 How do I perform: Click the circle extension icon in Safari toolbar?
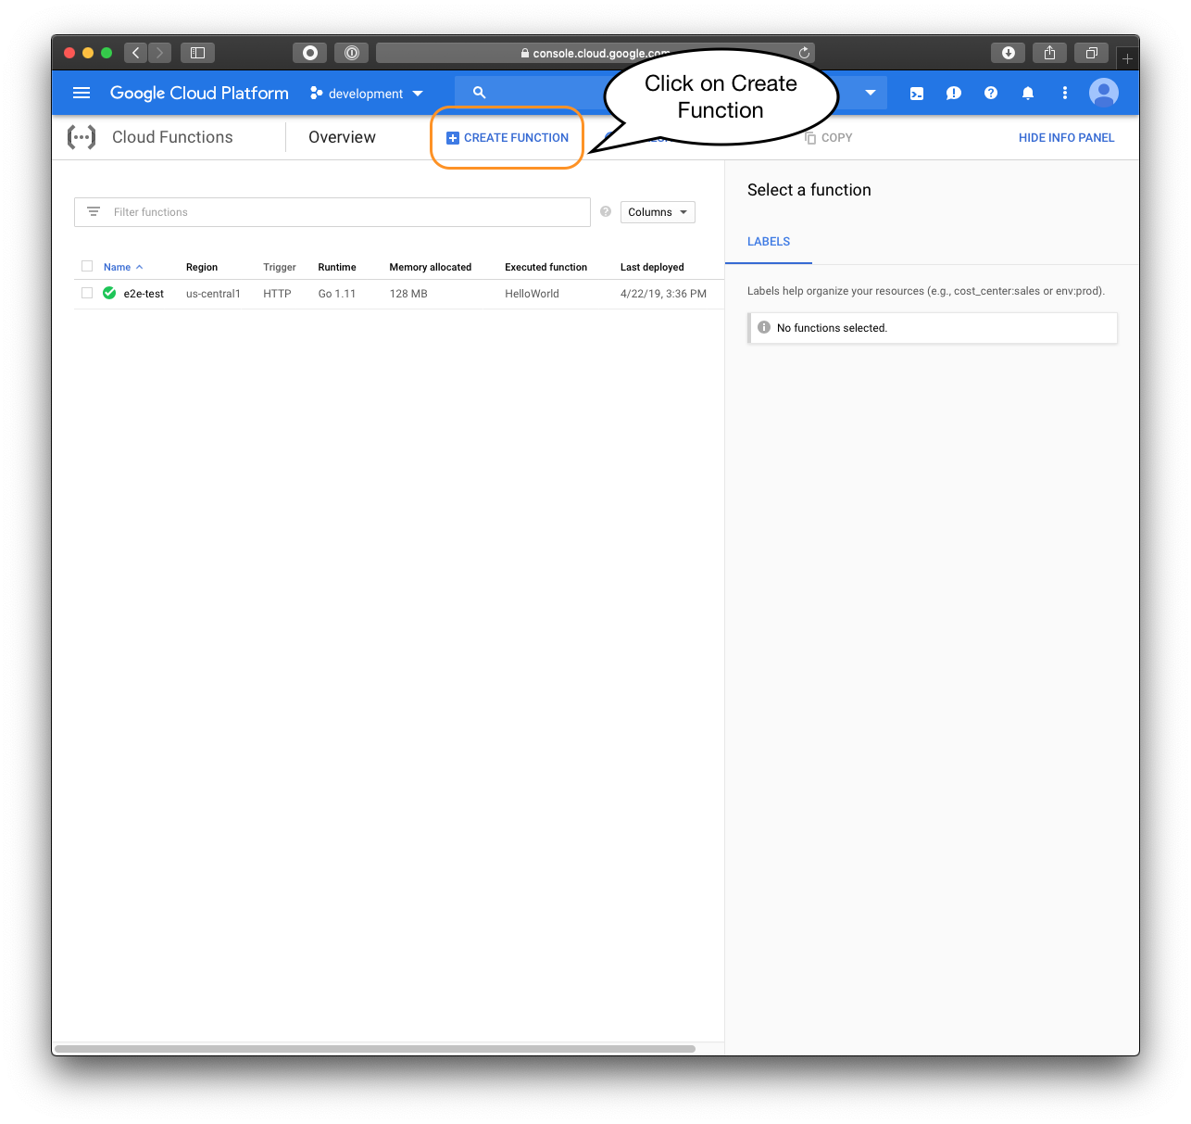click(310, 53)
